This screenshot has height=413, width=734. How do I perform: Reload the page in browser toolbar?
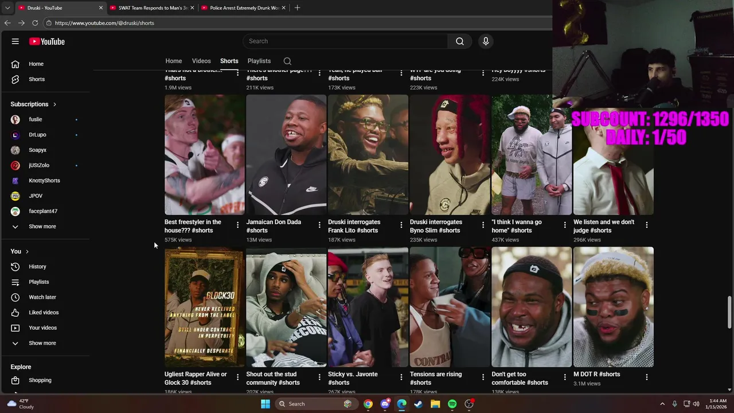coord(35,23)
